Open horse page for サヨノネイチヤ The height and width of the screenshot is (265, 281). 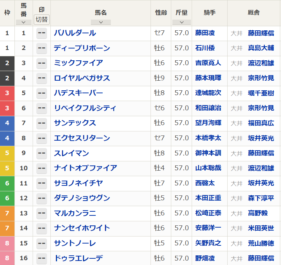point(79,183)
